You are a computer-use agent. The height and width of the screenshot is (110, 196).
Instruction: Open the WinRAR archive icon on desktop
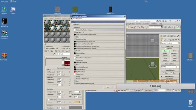click(x=4, y=57)
